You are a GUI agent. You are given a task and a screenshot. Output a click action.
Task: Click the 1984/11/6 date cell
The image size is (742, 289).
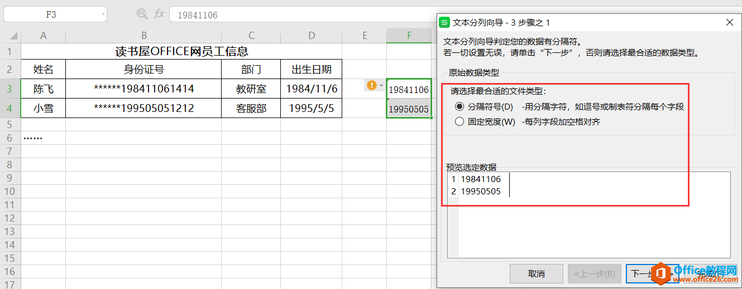coord(311,89)
